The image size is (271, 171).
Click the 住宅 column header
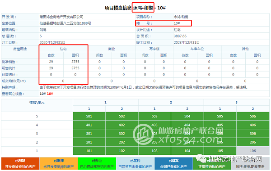point(63,49)
